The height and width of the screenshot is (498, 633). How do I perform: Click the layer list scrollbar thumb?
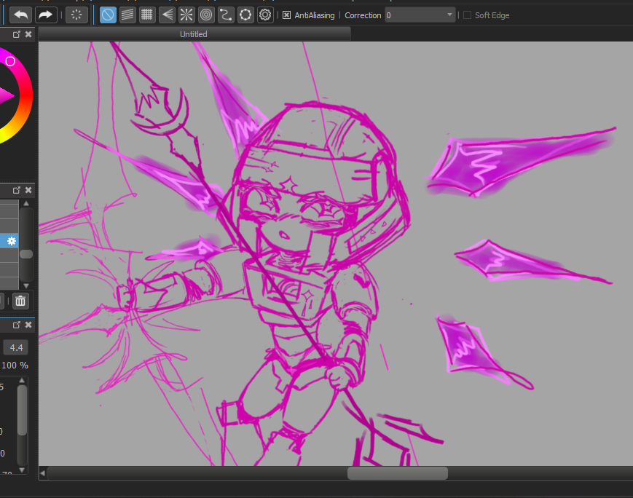(x=26, y=254)
